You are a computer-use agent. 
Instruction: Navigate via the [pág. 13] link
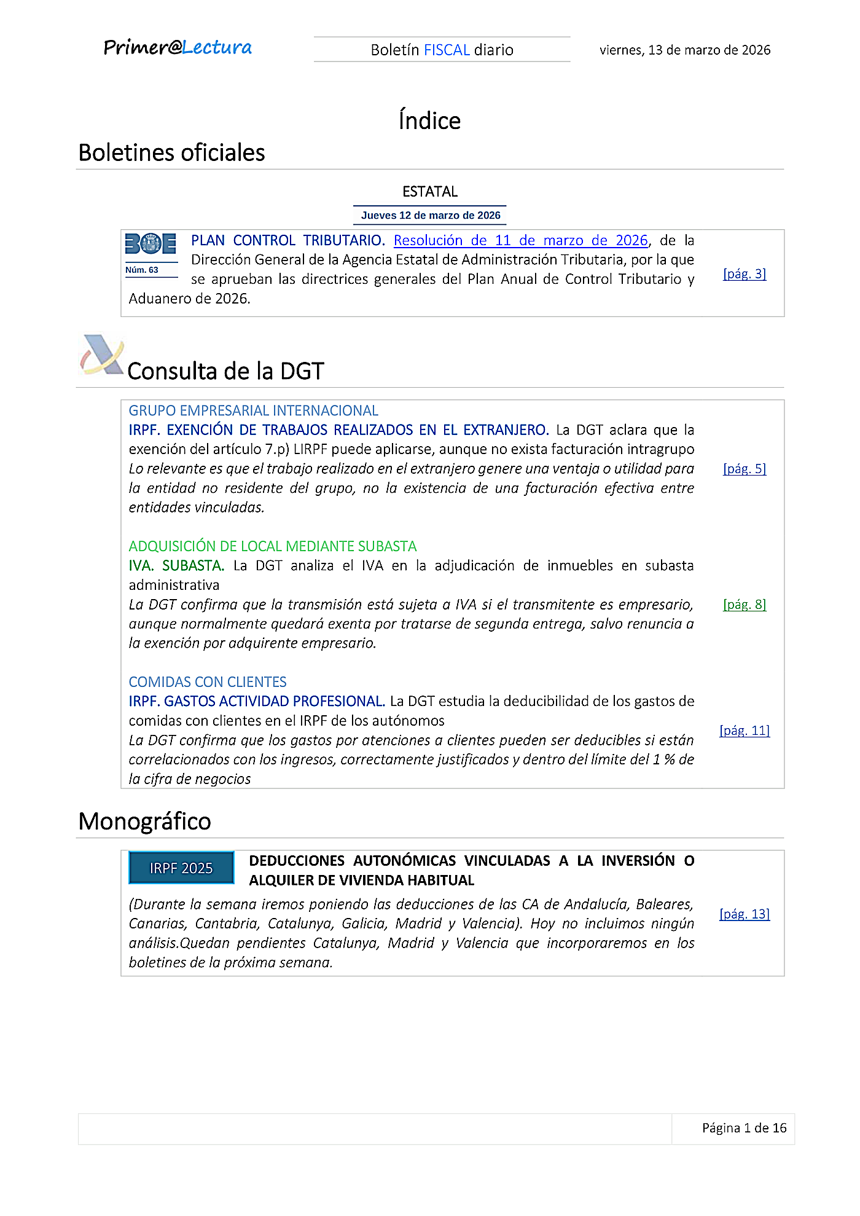click(x=744, y=914)
